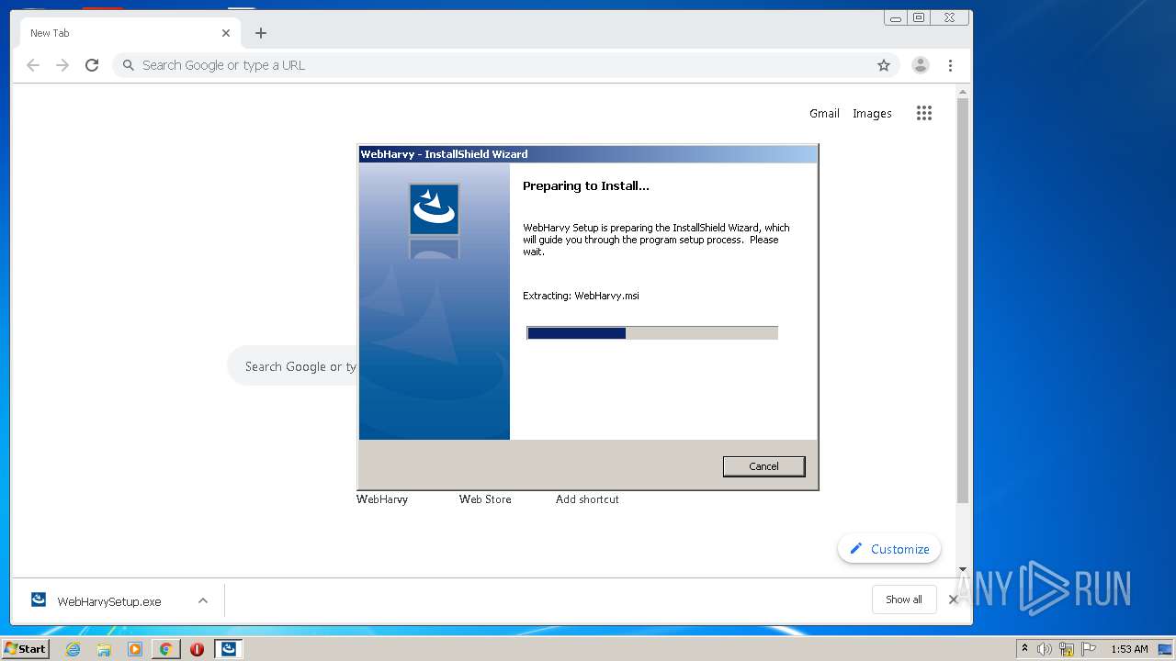Close the New Tab tab
This screenshot has height=661, width=1176.
(x=226, y=33)
